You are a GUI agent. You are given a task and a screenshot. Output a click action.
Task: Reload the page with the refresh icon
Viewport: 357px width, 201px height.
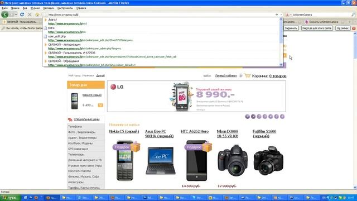point(22,15)
